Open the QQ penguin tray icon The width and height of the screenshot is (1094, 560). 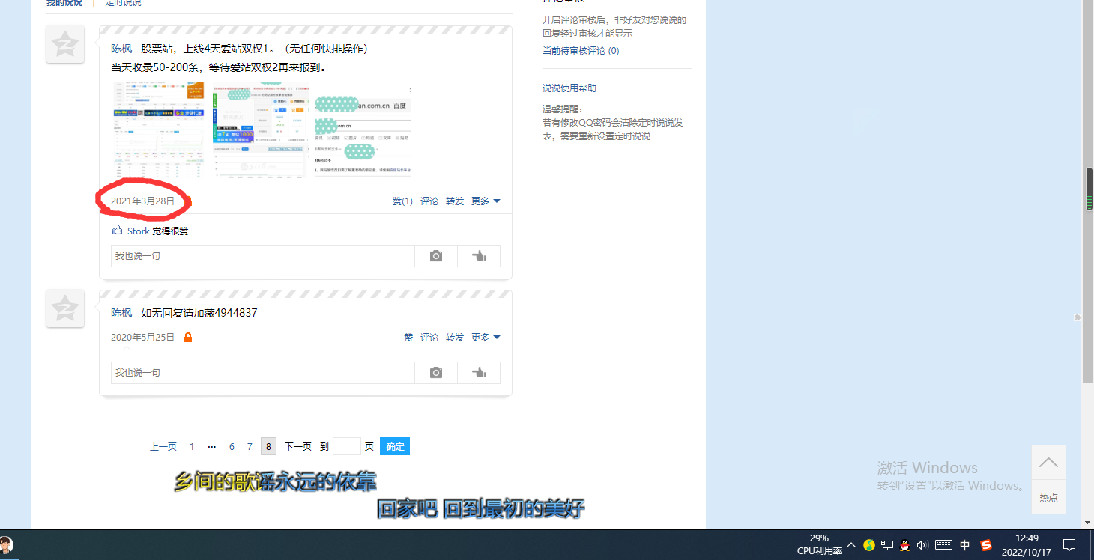pyautogui.click(x=905, y=545)
